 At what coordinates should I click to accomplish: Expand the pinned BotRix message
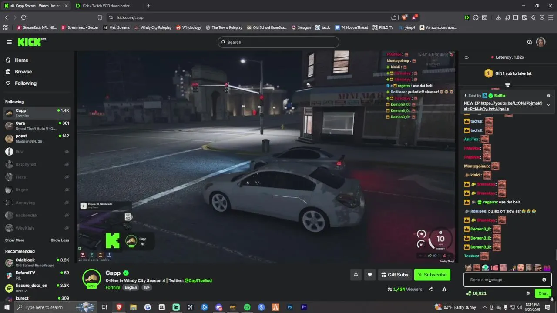click(548, 105)
